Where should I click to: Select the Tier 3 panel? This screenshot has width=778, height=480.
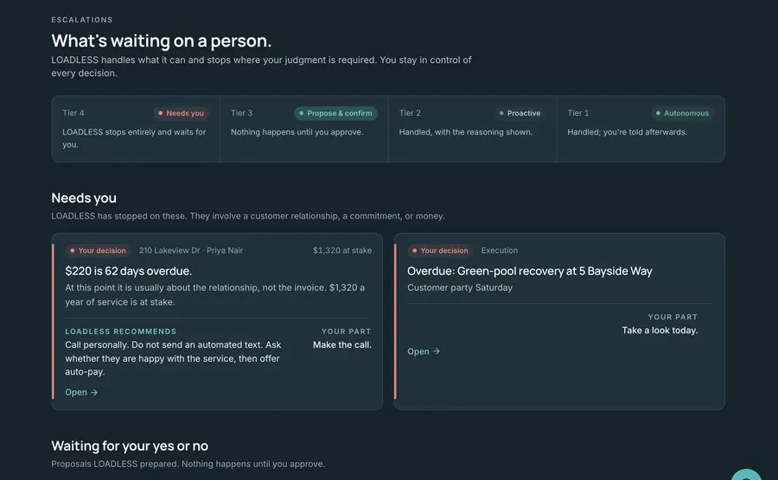click(x=304, y=129)
